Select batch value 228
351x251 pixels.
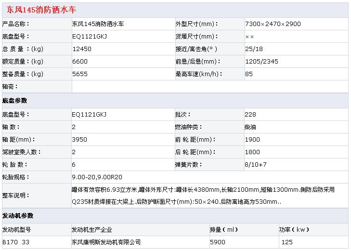click(x=250, y=115)
